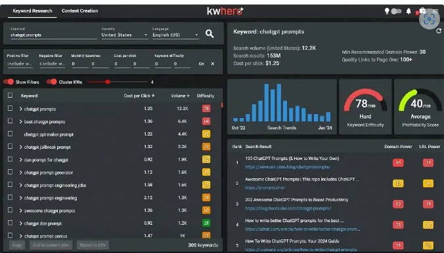Open the blog.hootsuite.com chatgpt-prompts link
Screen dimensions: 444x253
click(x=288, y=208)
